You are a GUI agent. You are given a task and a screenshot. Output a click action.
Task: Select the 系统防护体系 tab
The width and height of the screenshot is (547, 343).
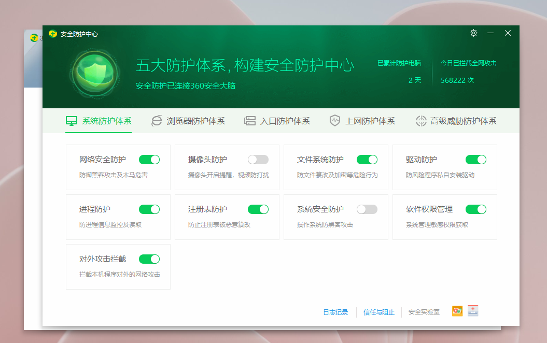(99, 121)
